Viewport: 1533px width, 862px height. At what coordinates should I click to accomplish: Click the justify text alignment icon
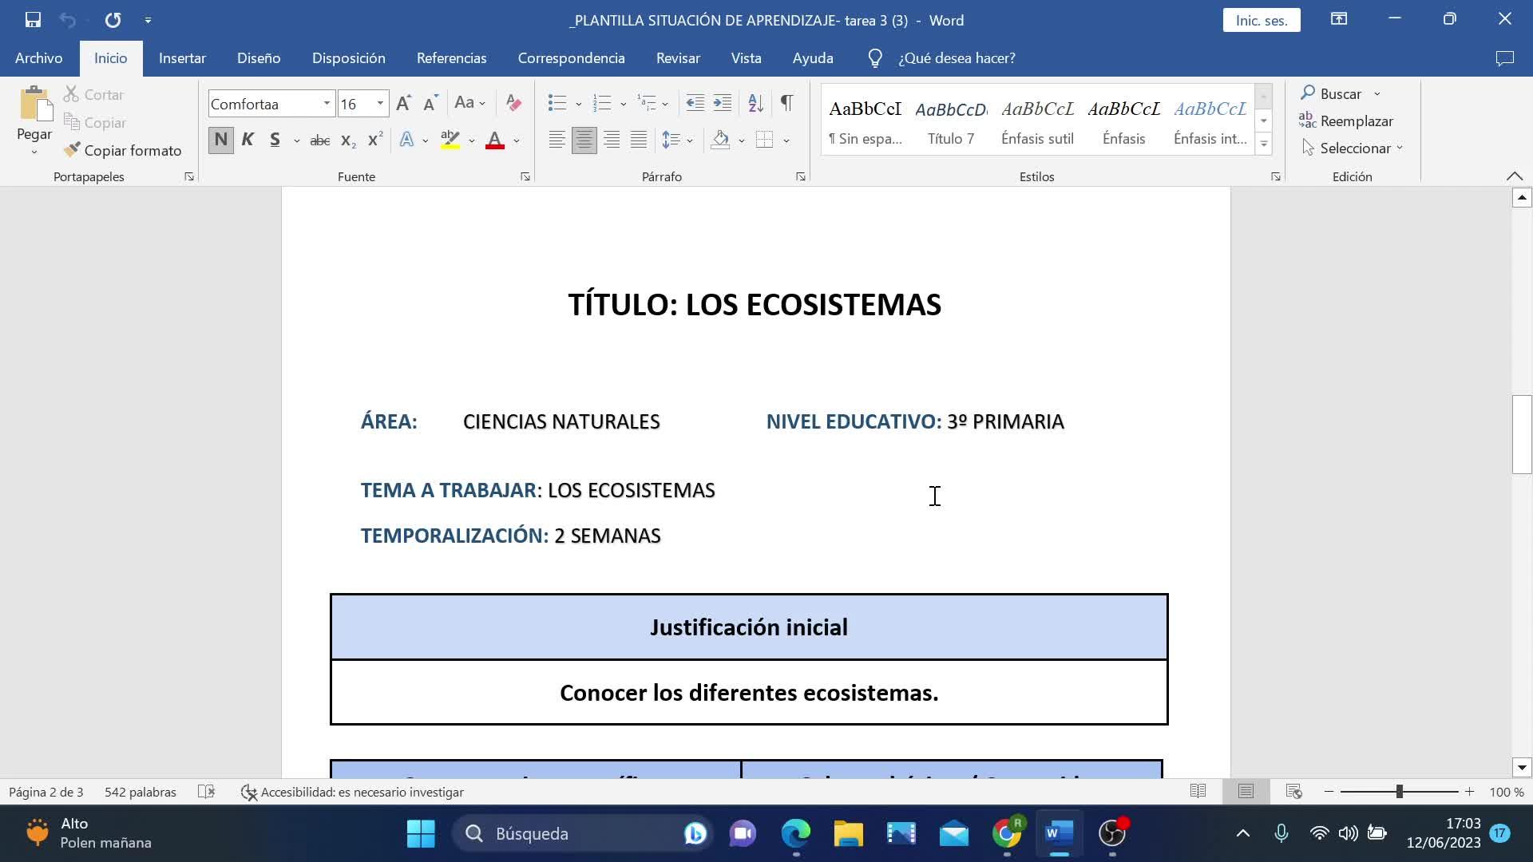pyautogui.click(x=639, y=140)
